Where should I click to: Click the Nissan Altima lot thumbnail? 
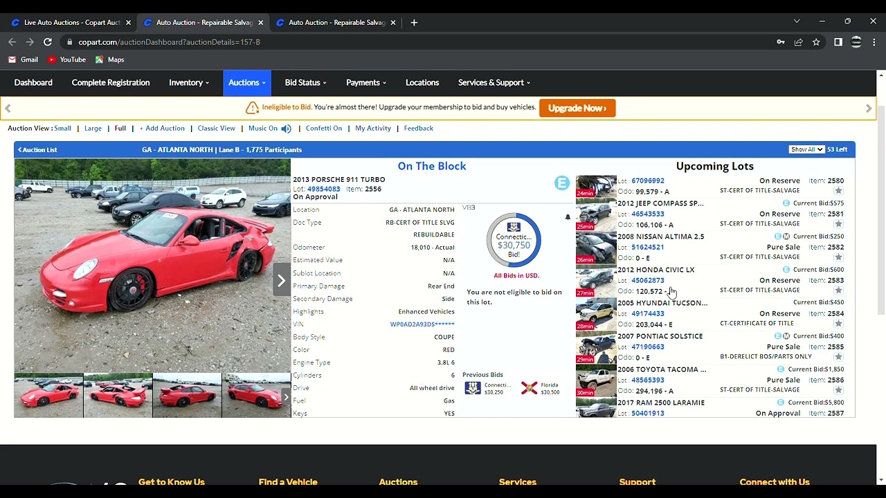coord(596,248)
